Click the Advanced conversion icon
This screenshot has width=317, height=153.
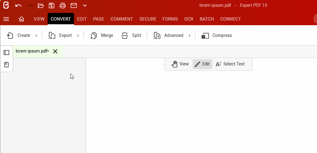pyautogui.click(x=157, y=35)
